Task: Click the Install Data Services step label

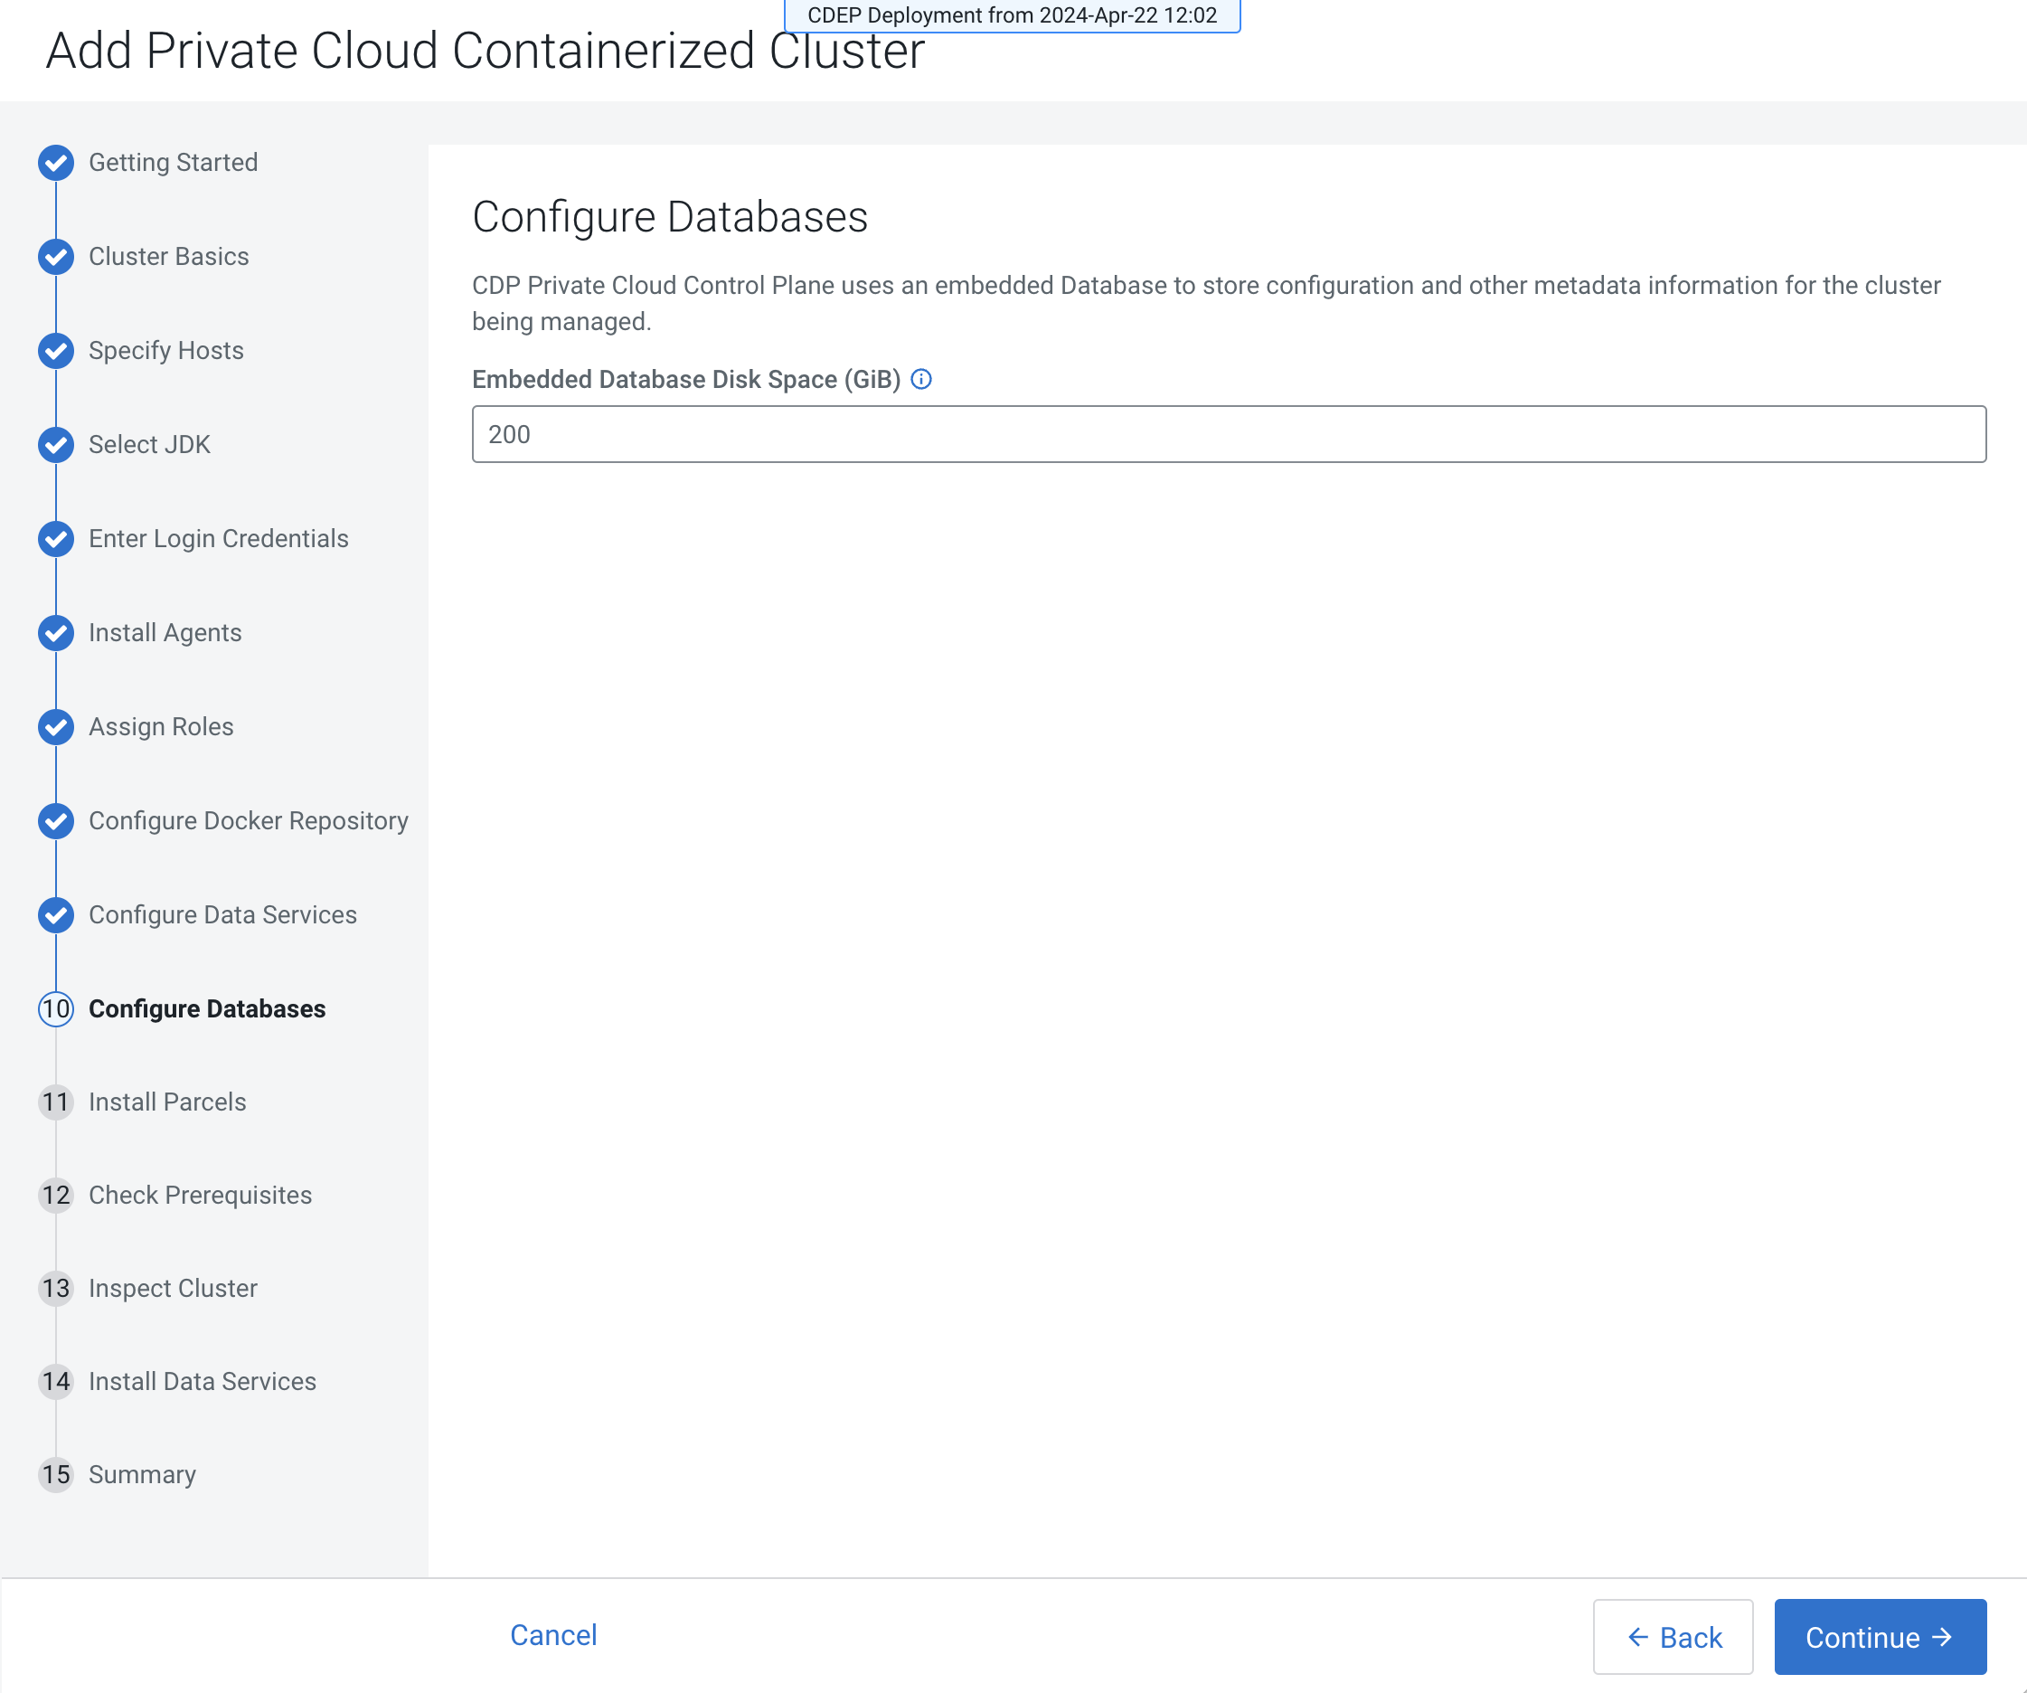Action: coord(203,1381)
